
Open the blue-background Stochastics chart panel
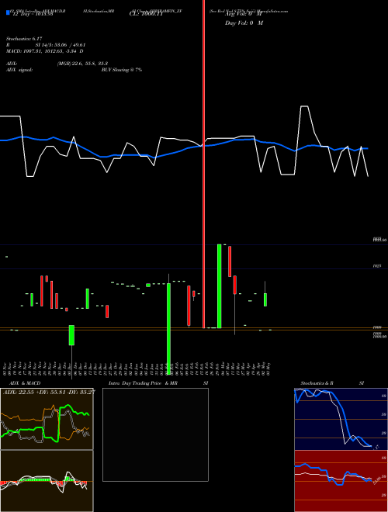[341, 419]
